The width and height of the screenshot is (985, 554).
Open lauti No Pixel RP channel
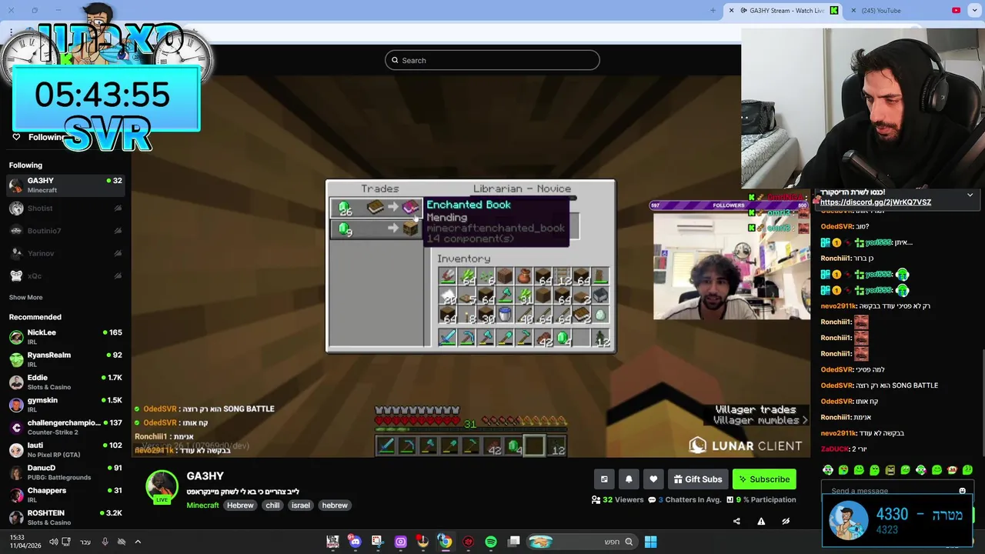click(x=65, y=449)
